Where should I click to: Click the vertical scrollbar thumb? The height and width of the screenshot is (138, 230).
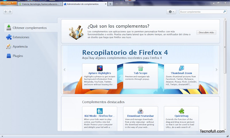coord(225,47)
